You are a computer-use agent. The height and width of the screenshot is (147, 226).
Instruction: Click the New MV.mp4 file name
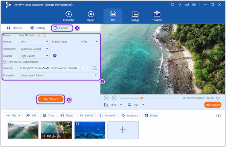(26, 35)
